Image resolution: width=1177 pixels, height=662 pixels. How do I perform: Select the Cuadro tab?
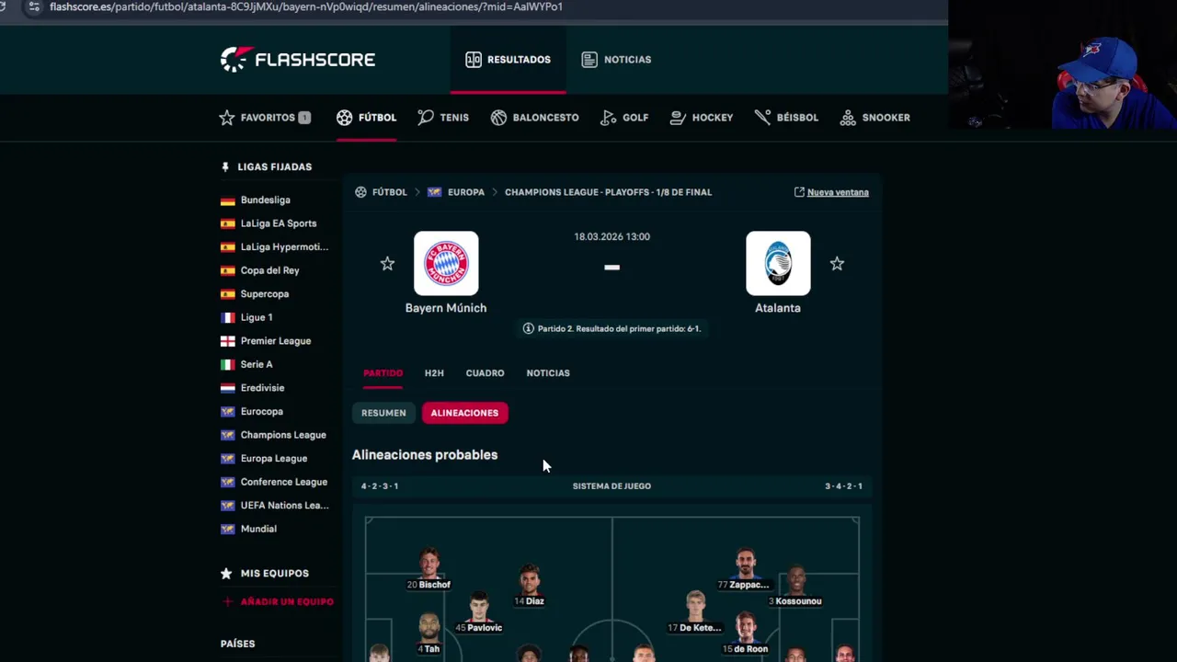pos(485,373)
